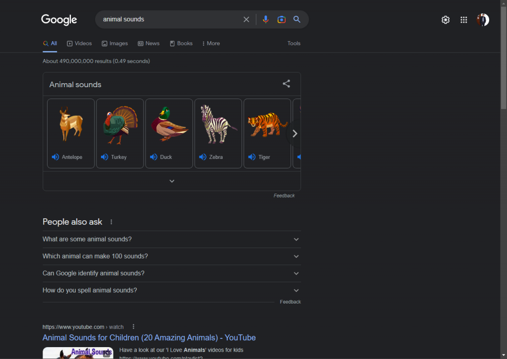Select the Antelope illustration

pos(71,124)
